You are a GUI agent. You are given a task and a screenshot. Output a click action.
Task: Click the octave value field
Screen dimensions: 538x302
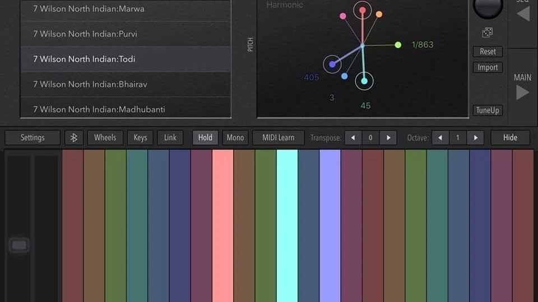[458, 138]
